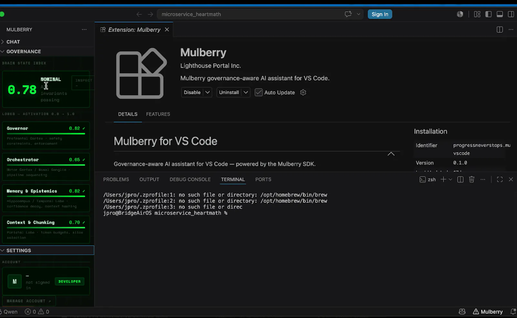Click the Context & Chunking lobe title
517x318 pixels.
tap(31, 222)
